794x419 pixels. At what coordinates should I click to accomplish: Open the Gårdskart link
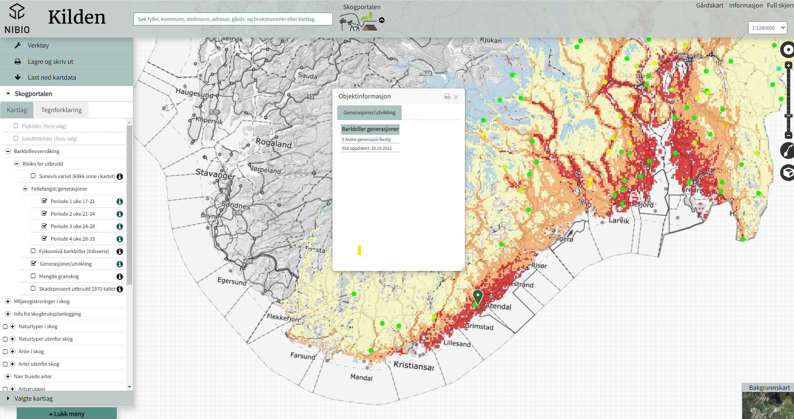[x=710, y=5]
